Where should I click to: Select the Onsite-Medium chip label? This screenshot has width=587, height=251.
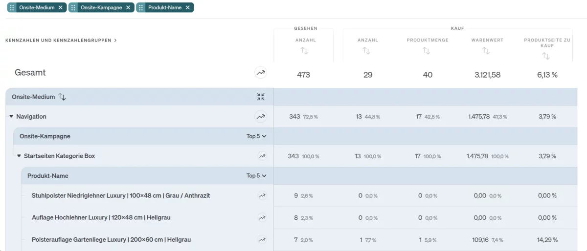click(x=36, y=7)
